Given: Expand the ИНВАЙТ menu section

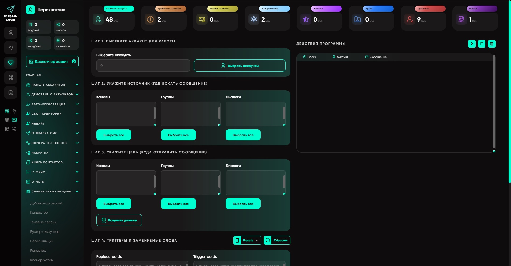Looking at the screenshot, I should tap(52, 124).
